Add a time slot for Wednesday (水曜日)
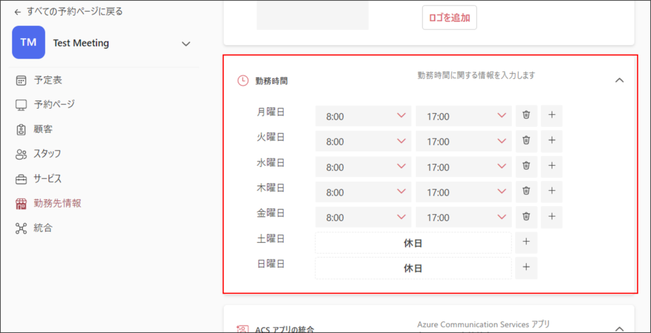The width and height of the screenshot is (651, 333). coord(551,166)
